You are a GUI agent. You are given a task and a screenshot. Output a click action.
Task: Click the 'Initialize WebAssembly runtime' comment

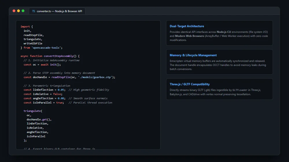click(52, 60)
